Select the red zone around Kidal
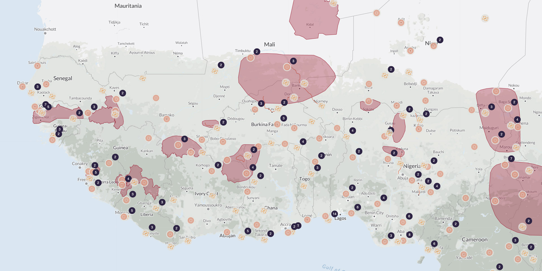Screen dimensions: 542x271 click(314, 19)
